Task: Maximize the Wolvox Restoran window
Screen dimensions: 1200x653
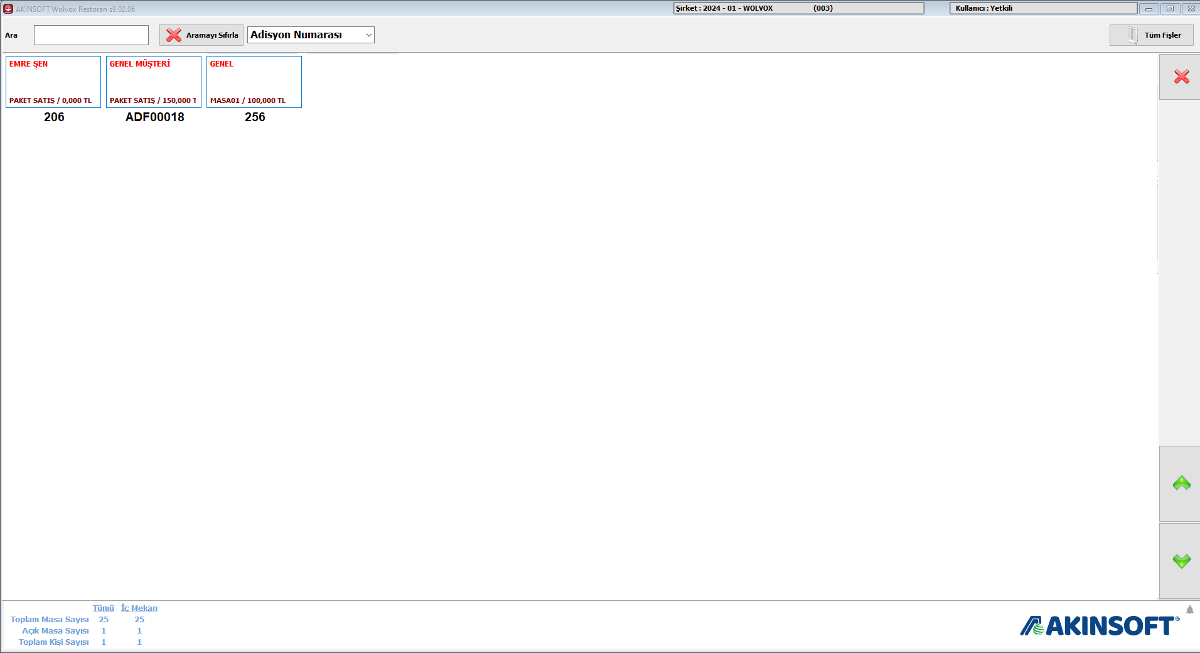Action: 1170,9
